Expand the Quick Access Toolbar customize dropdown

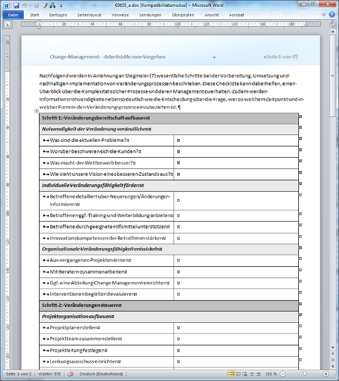point(61,5)
